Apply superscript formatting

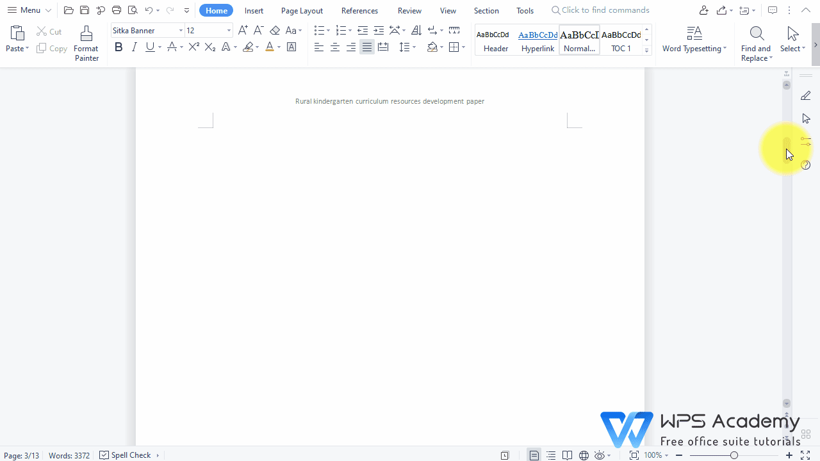coord(193,47)
